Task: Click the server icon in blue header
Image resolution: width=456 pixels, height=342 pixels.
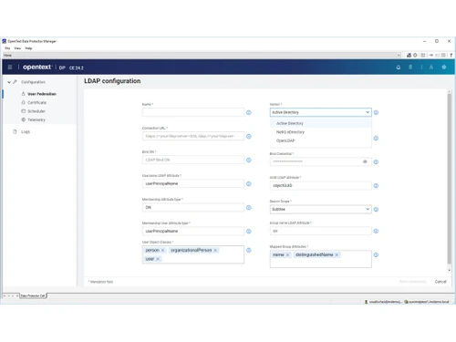Action: [x=410, y=67]
